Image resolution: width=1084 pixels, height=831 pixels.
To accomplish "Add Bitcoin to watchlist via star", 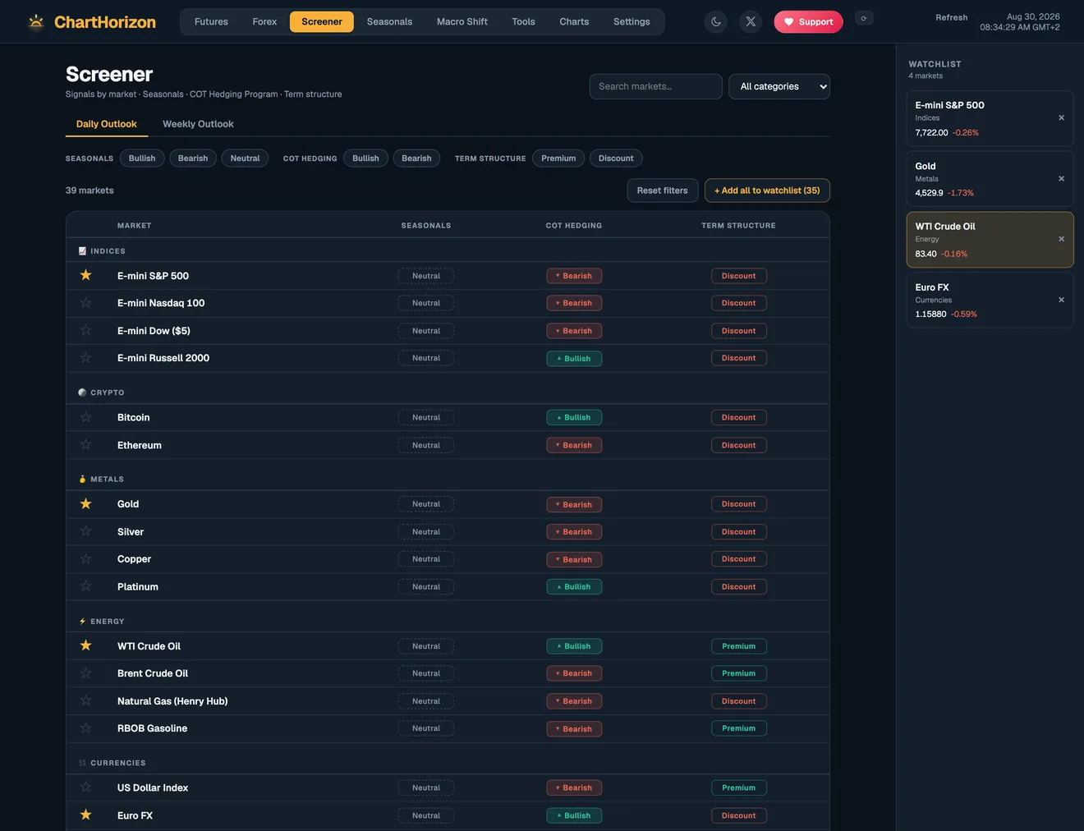I will pos(85,417).
